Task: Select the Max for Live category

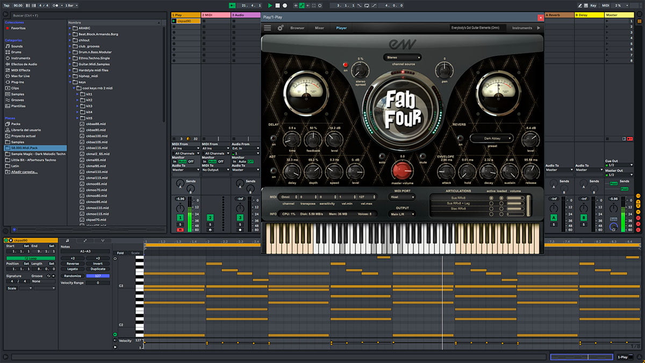Action: tap(21, 76)
